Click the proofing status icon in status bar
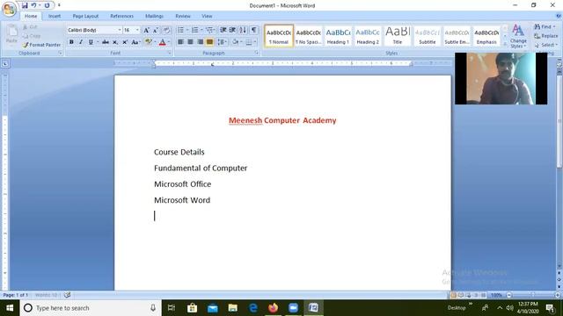This screenshot has height=316, width=563. [67, 295]
